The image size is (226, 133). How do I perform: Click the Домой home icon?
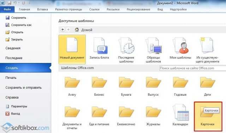[77, 30]
